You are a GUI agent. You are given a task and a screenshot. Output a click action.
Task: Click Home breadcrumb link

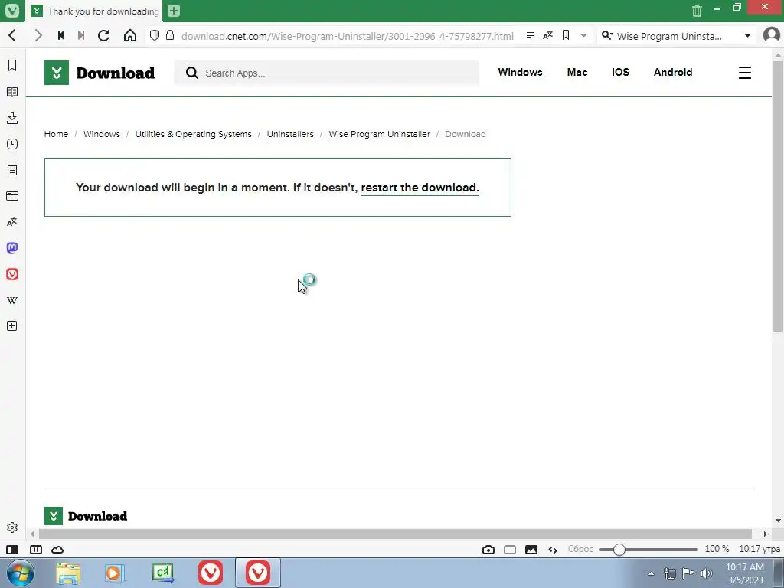56,134
